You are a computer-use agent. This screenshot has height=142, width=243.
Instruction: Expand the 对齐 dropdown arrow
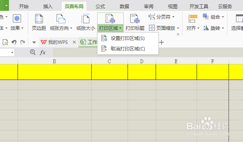coord(198,28)
